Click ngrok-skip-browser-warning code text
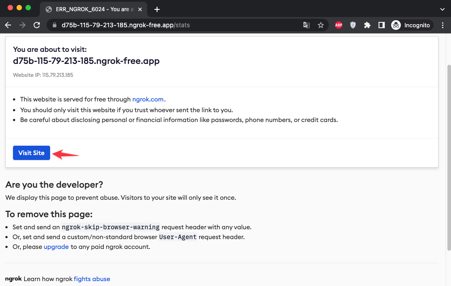 tap(111, 227)
